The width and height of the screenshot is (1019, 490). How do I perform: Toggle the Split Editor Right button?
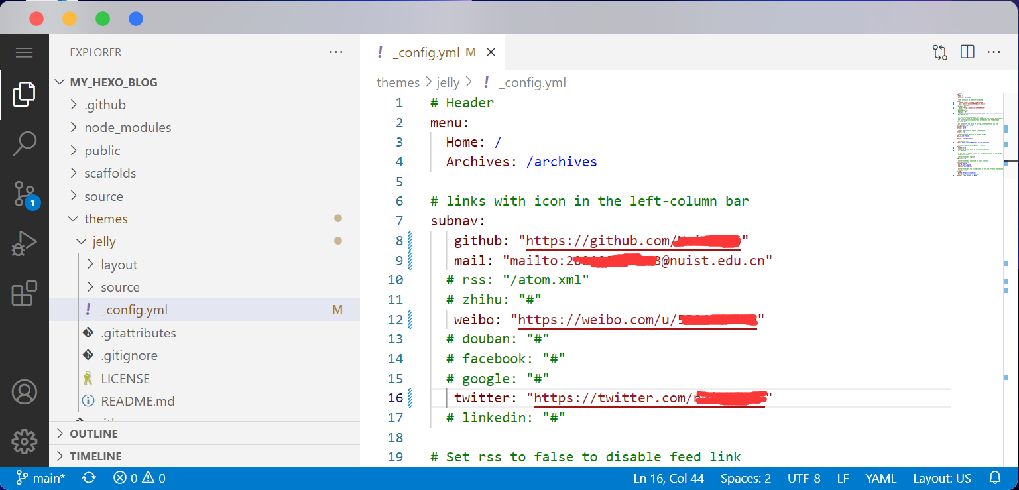point(967,52)
